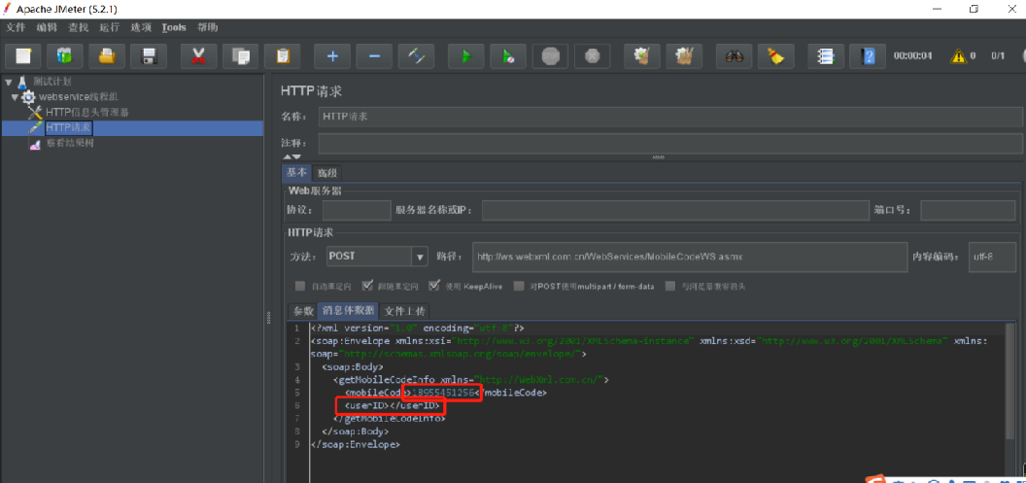Click the 察看结果树 listener icon
This screenshot has height=483, width=1026.
pos(35,143)
